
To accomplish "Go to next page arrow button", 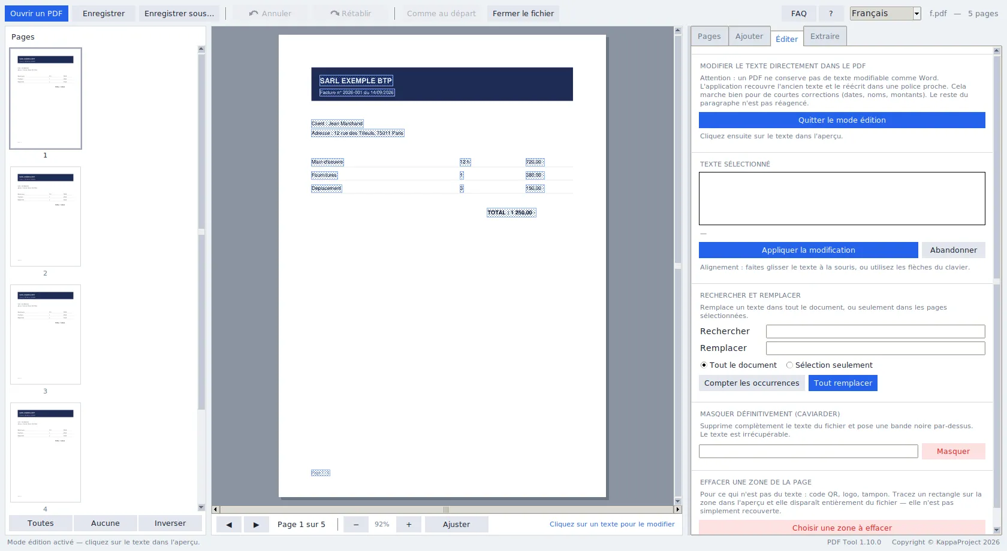I will click(256, 524).
